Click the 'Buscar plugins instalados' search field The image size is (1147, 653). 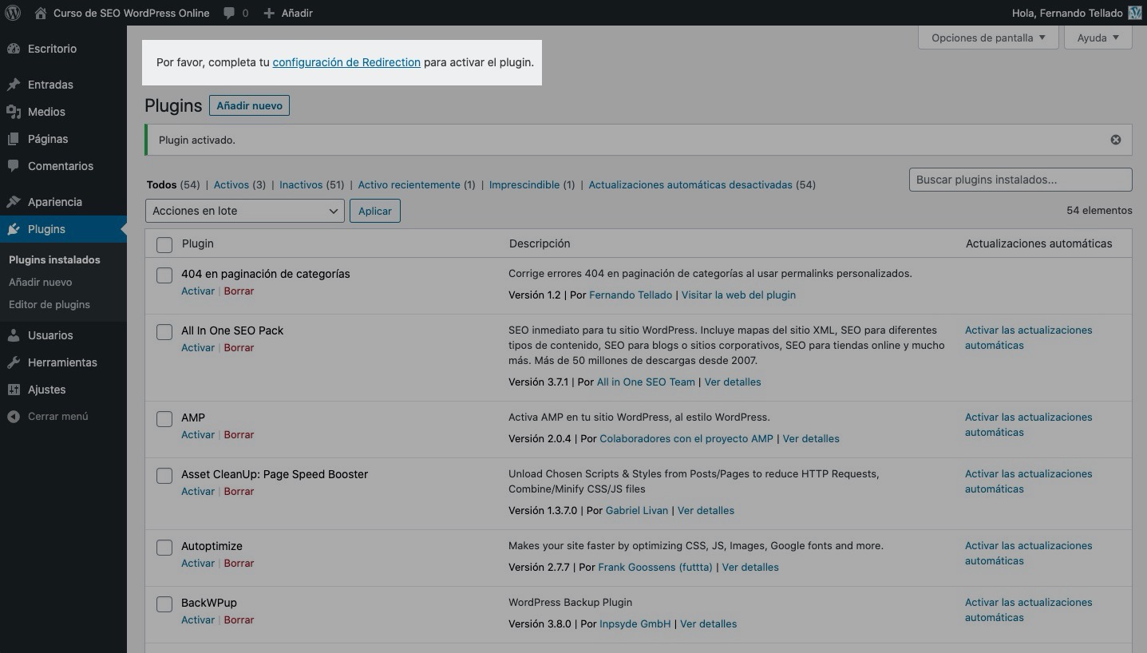[1019, 180]
